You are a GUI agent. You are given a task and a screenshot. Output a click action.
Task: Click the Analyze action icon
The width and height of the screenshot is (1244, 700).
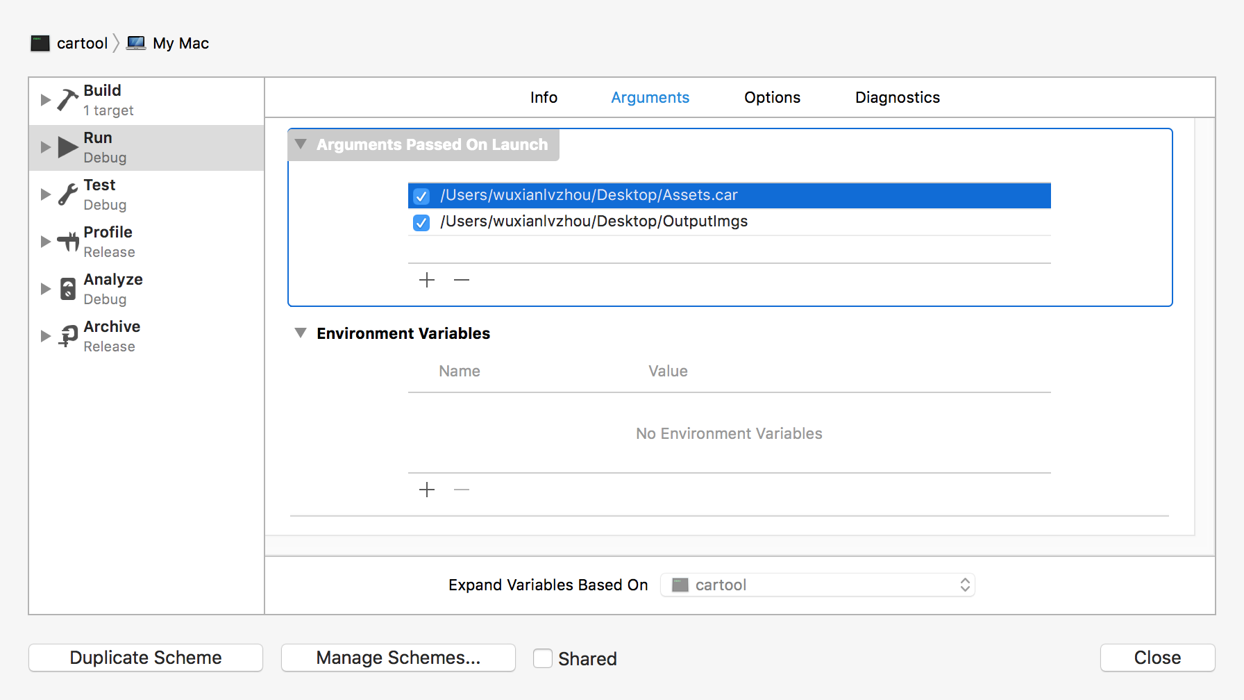[x=67, y=289]
